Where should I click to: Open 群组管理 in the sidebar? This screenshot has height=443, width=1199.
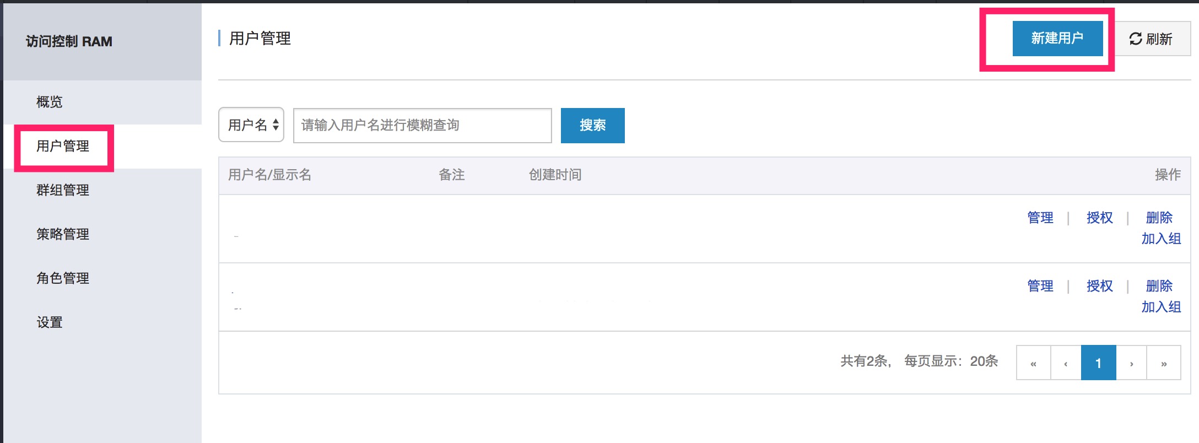63,190
